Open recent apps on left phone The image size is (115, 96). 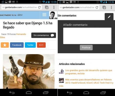click(x=45, y=93)
